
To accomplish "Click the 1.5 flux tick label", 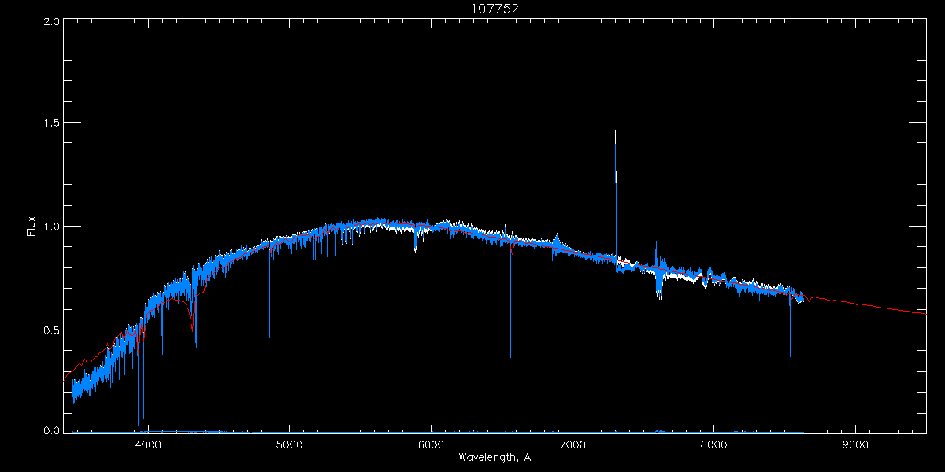I will [51, 124].
